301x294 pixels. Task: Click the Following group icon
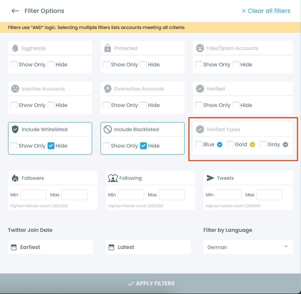113,178
